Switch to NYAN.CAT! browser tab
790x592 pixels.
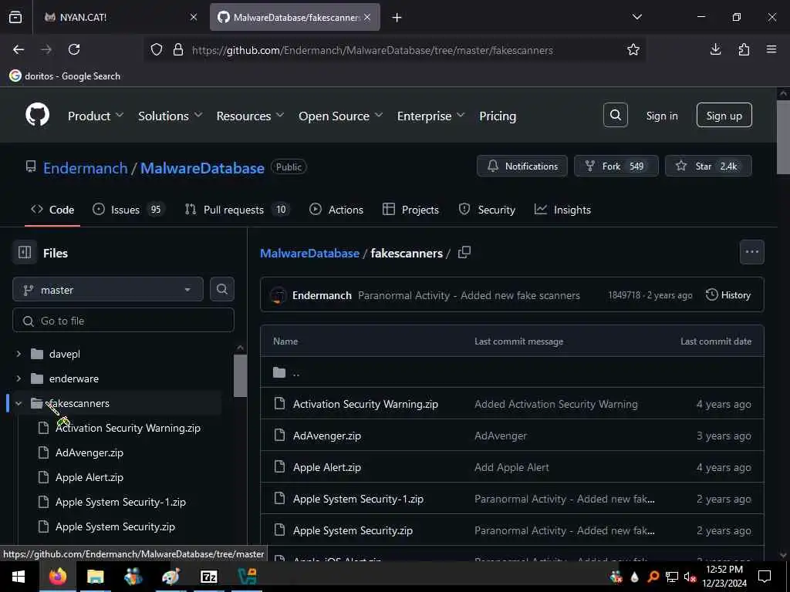click(121, 17)
